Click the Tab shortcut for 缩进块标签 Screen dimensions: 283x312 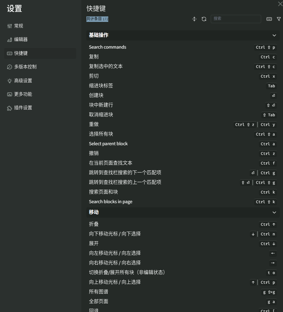[x=271, y=86]
